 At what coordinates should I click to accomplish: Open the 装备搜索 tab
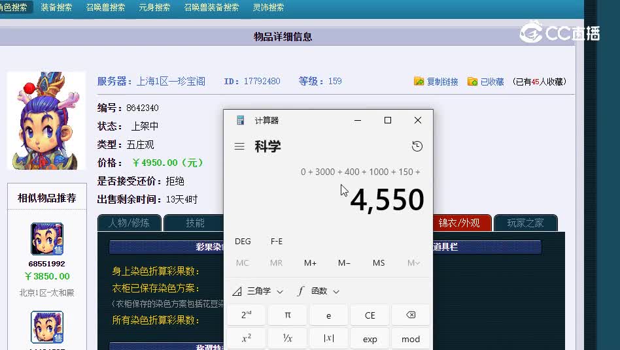coord(56,7)
